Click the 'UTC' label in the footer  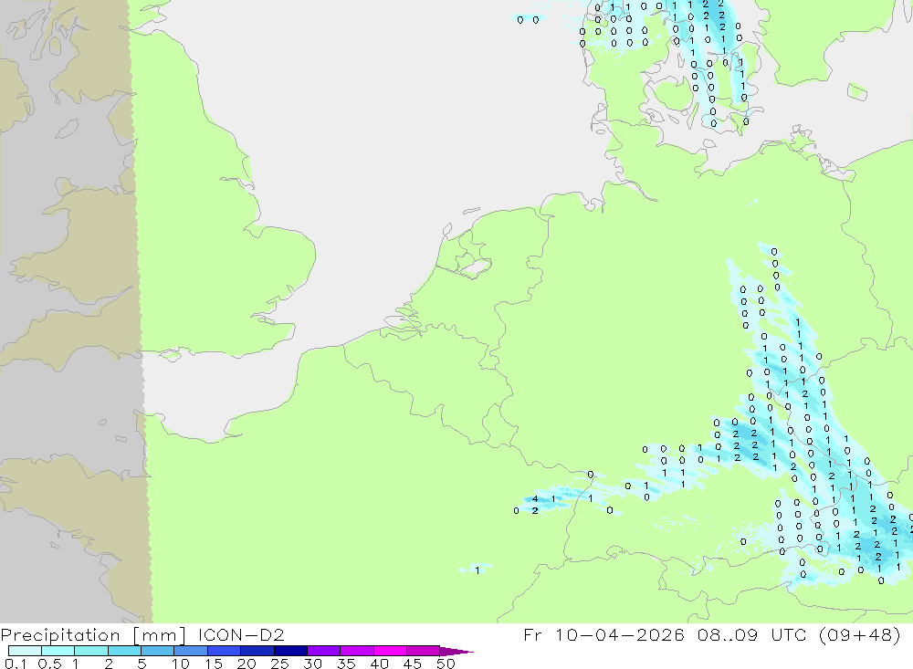click(789, 634)
